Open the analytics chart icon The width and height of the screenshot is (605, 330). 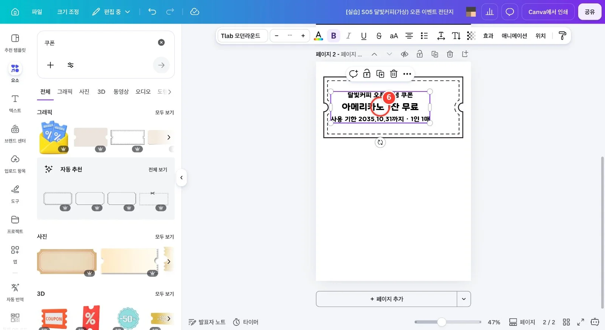[x=490, y=12]
